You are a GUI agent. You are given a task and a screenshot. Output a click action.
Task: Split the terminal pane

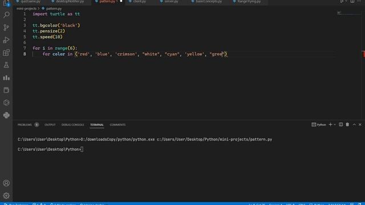pyautogui.click(x=341, y=125)
